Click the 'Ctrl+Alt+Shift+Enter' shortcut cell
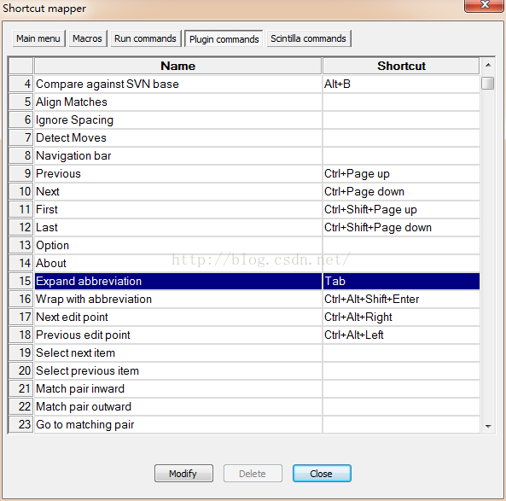The image size is (506, 501). pos(401,300)
